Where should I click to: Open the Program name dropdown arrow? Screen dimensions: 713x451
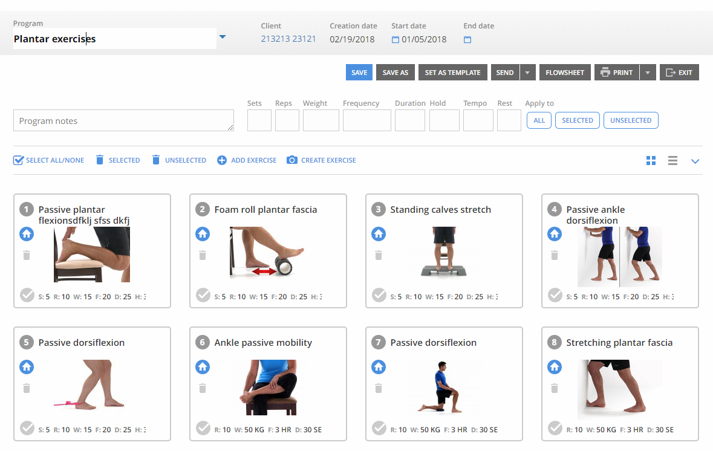223,37
